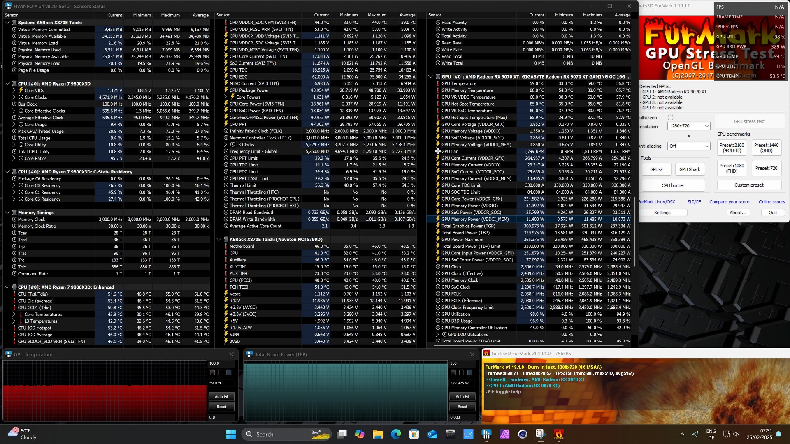Click the 100.0 maximum field in GPU Temperature graph
Viewport: 790px width, 444px height.
221,363
